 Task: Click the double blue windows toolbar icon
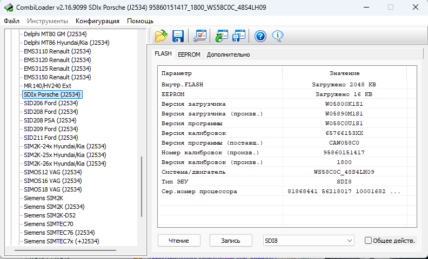pyautogui.click(x=239, y=36)
